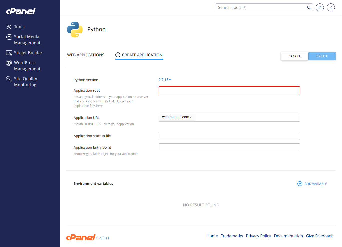Click the Application root label
Screen dimensions: 342x247
click(x=87, y=90)
